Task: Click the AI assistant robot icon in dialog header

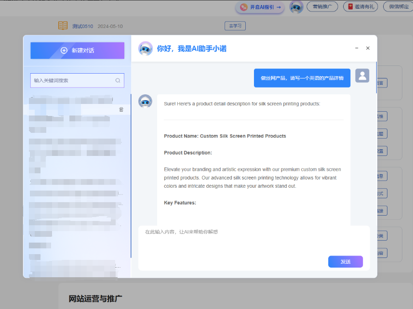Action: (146, 48)
